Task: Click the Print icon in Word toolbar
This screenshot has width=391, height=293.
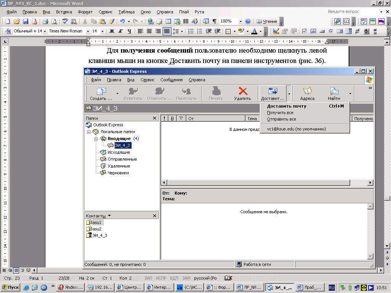Action: point(45,21)
